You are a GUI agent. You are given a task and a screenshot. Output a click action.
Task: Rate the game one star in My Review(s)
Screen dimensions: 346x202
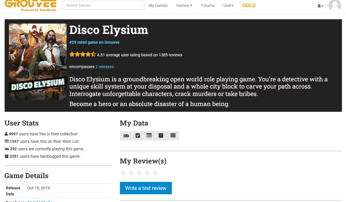(x=123, y=172)
